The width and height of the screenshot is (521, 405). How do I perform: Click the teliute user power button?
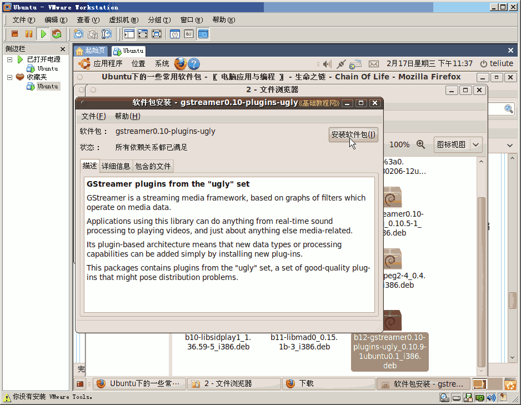(x=497, y=63)
